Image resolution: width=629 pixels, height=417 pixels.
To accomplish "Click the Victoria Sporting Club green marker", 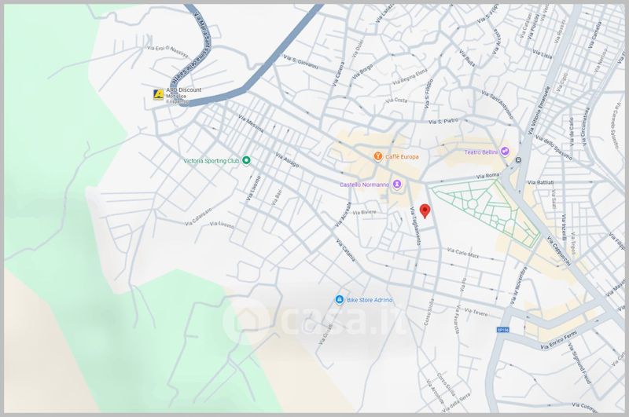I will tap(246, 160).
